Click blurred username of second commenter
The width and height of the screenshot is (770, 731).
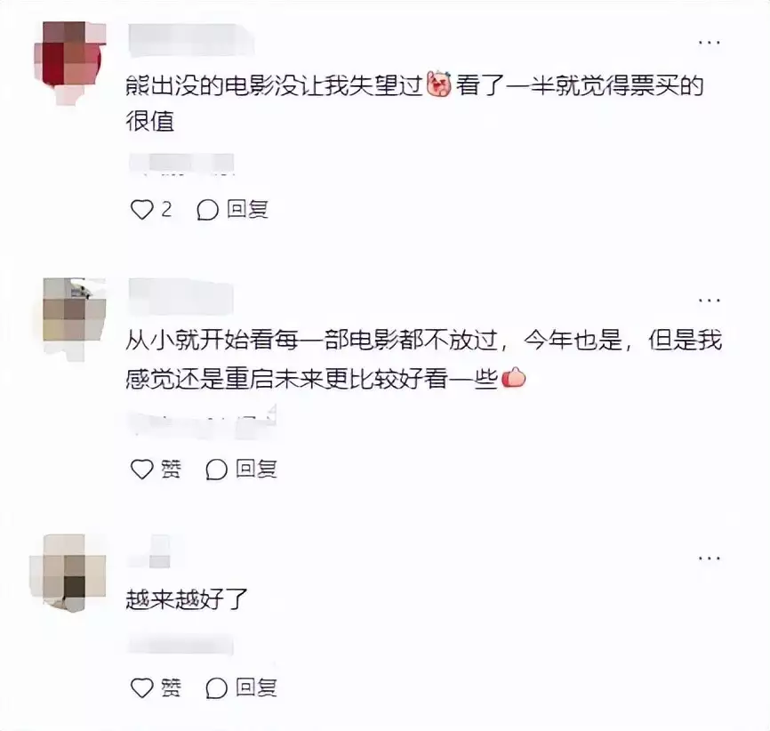181,297
